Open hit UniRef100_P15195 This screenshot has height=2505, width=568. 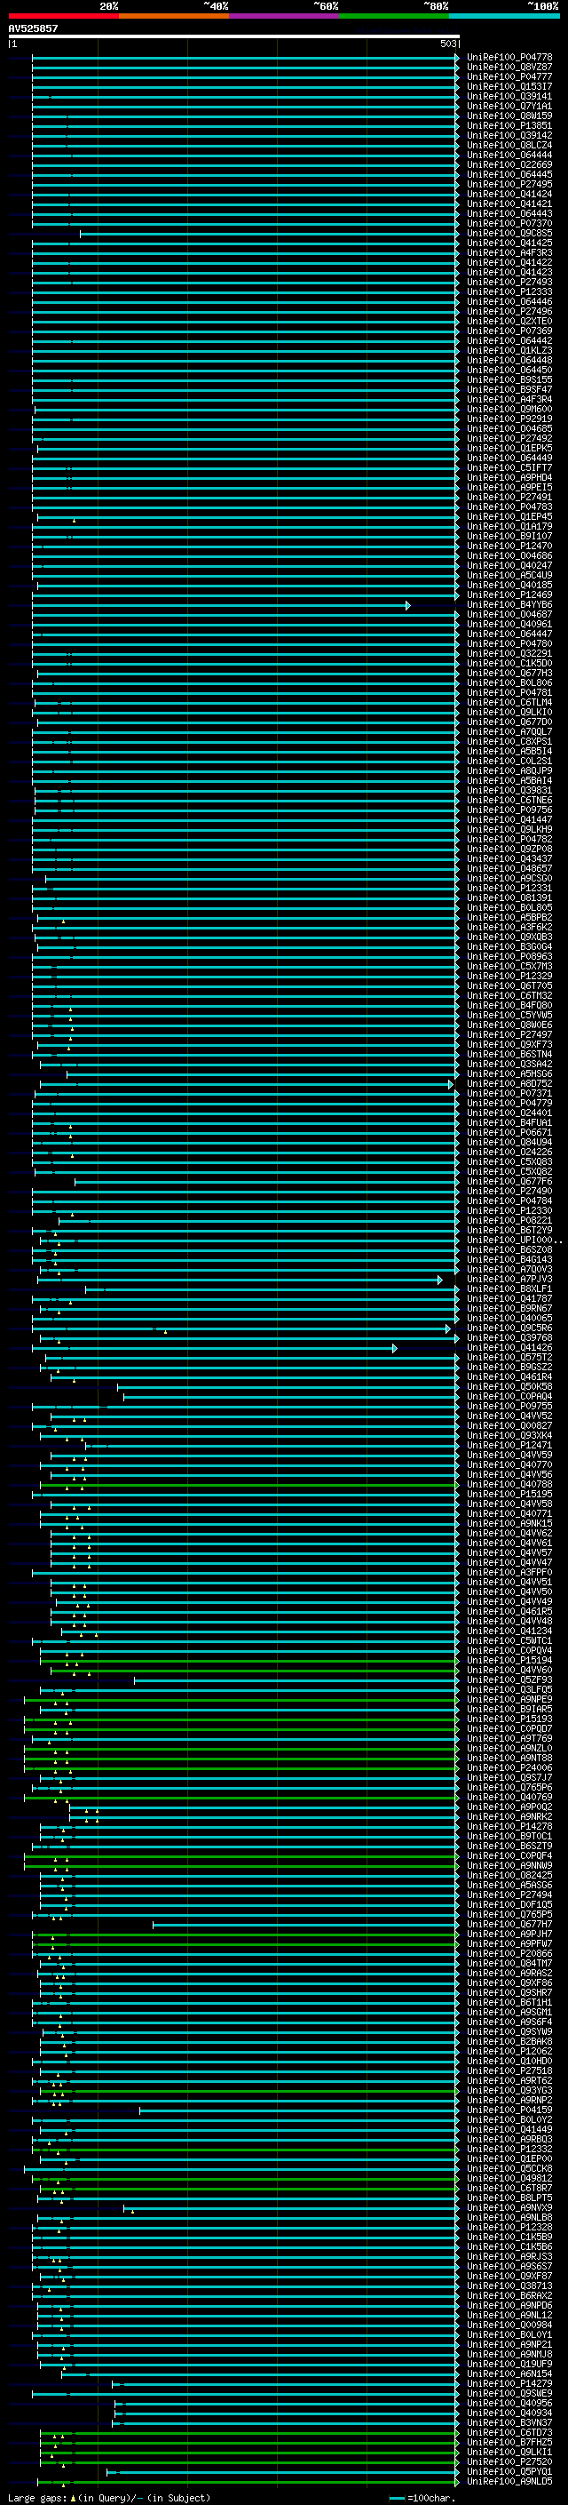pos(509,1495)
